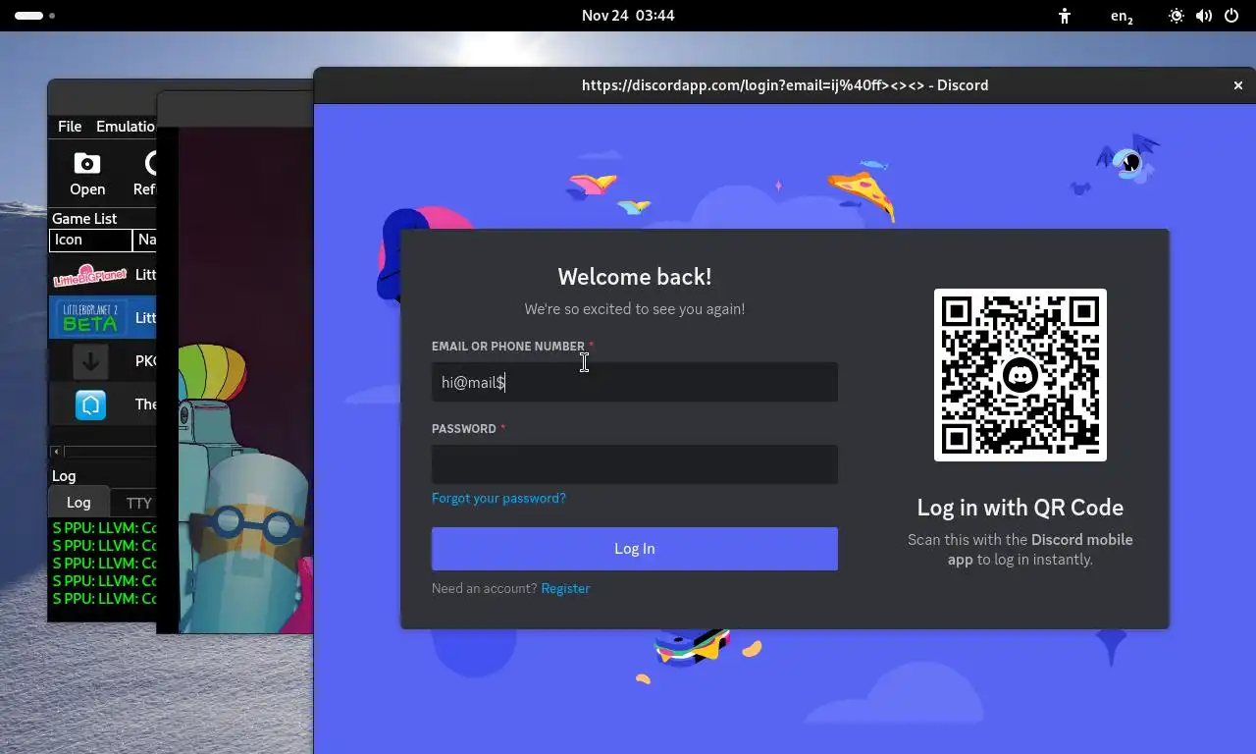
Task: Click the volume speaker icon in top bar
Action: (x=1204, y=16)
